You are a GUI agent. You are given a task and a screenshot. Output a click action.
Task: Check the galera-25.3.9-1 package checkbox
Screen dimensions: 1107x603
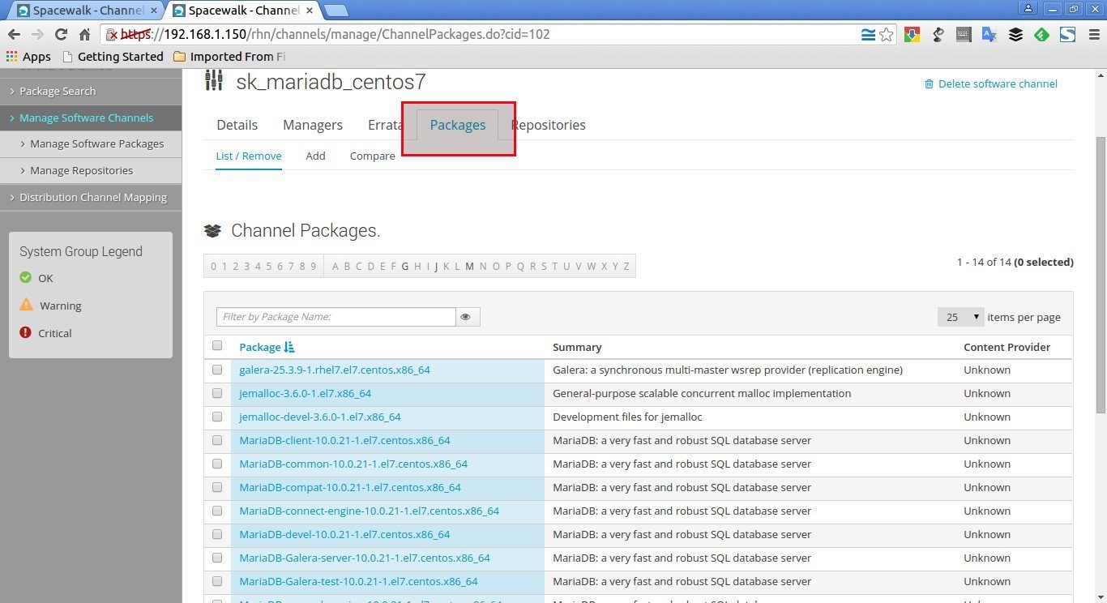[217, 370]
